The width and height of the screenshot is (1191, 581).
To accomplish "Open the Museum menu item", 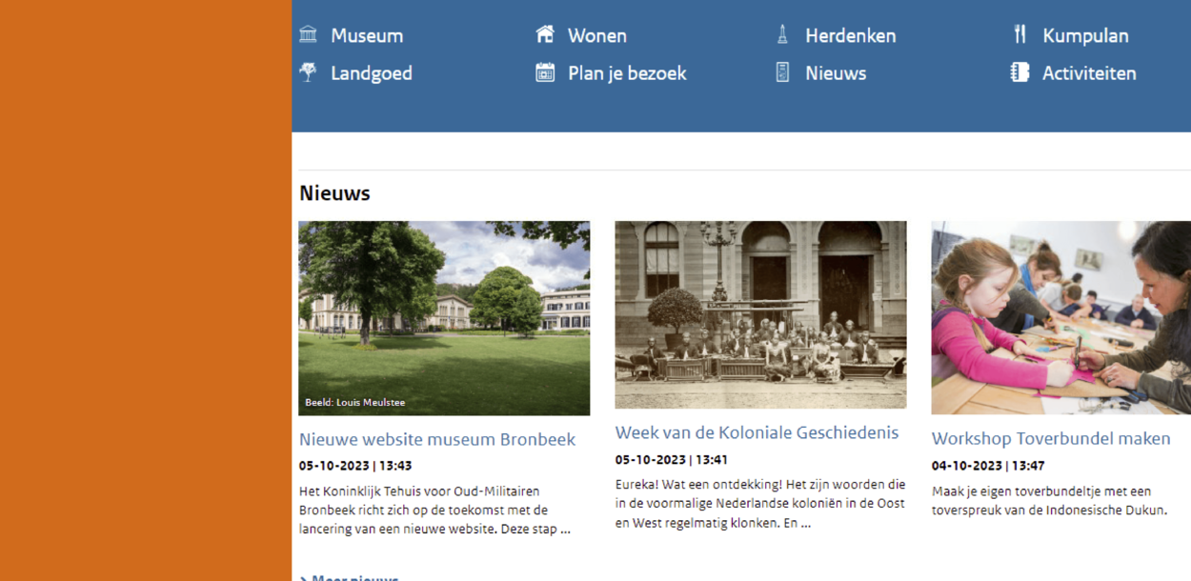I will tap(367, 36).
